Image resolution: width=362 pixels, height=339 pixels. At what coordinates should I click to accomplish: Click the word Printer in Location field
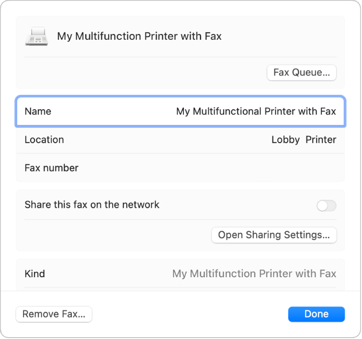pyautogui.click(x=321, y=140)
